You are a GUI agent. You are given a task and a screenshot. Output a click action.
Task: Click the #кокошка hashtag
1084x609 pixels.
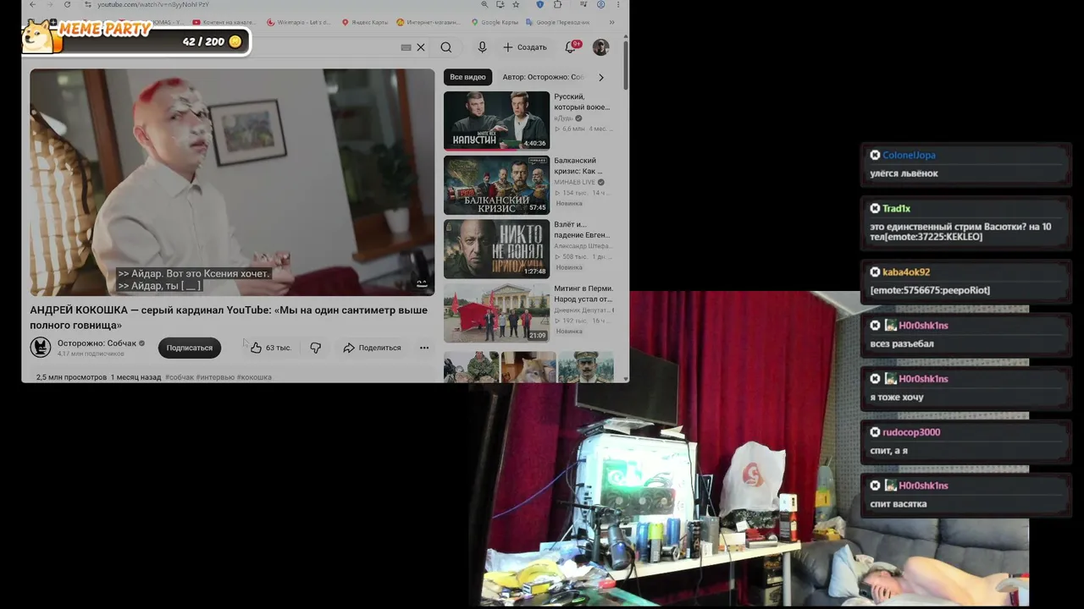pos(254,377)
